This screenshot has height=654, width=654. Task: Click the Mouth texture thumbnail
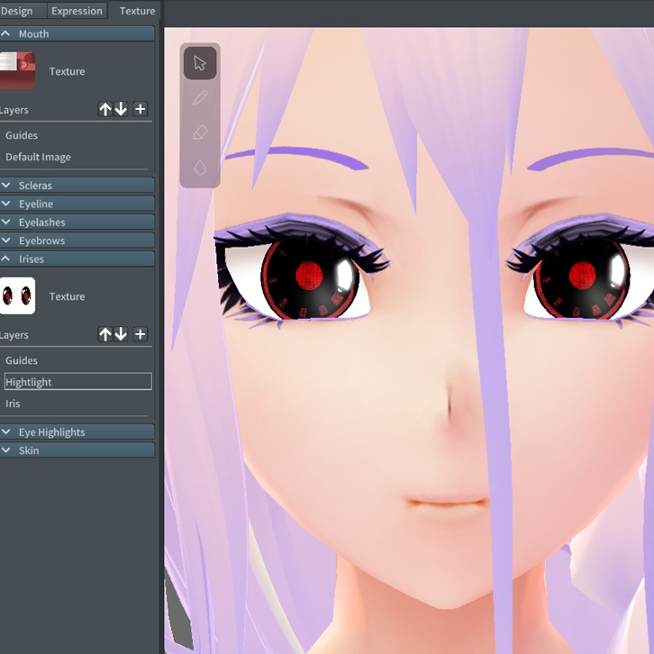(17, 70)
